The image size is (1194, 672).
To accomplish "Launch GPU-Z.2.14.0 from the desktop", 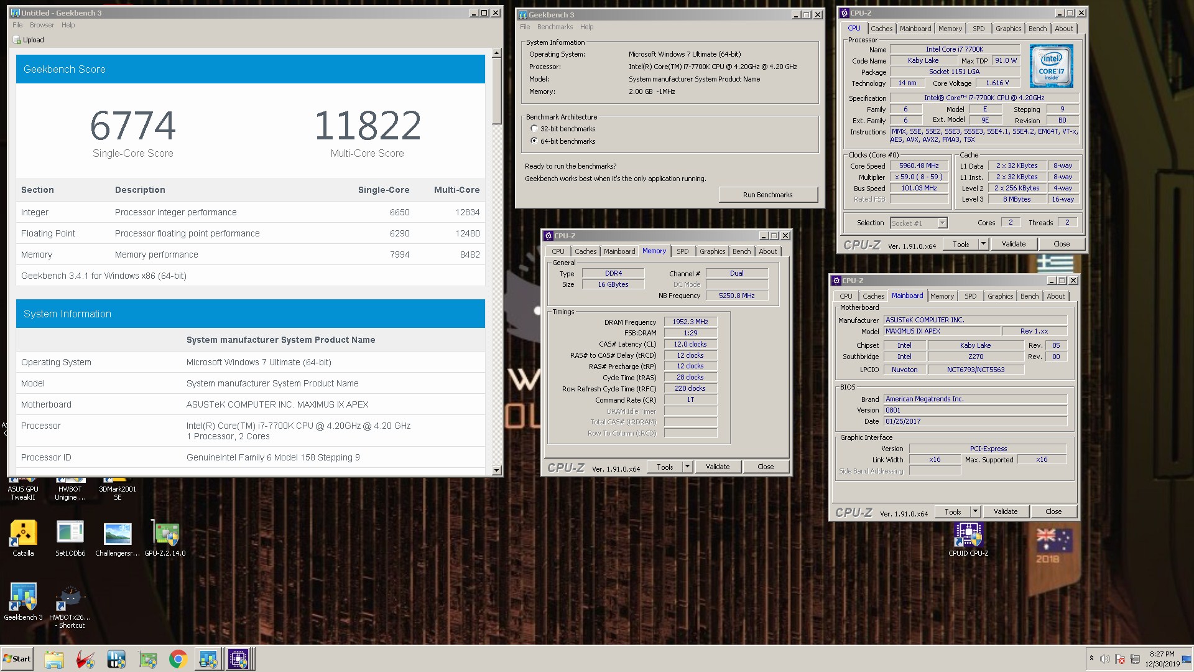I will click(x=165, y=538).
